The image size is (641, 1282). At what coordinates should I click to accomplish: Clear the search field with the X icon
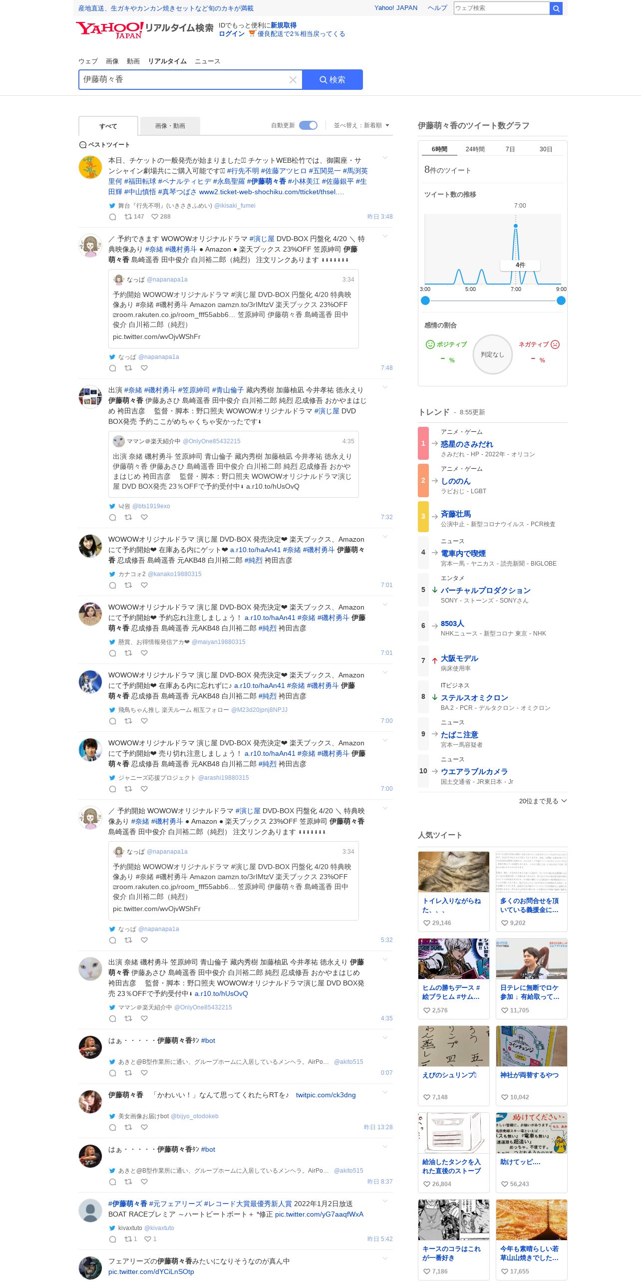(293, 80)
